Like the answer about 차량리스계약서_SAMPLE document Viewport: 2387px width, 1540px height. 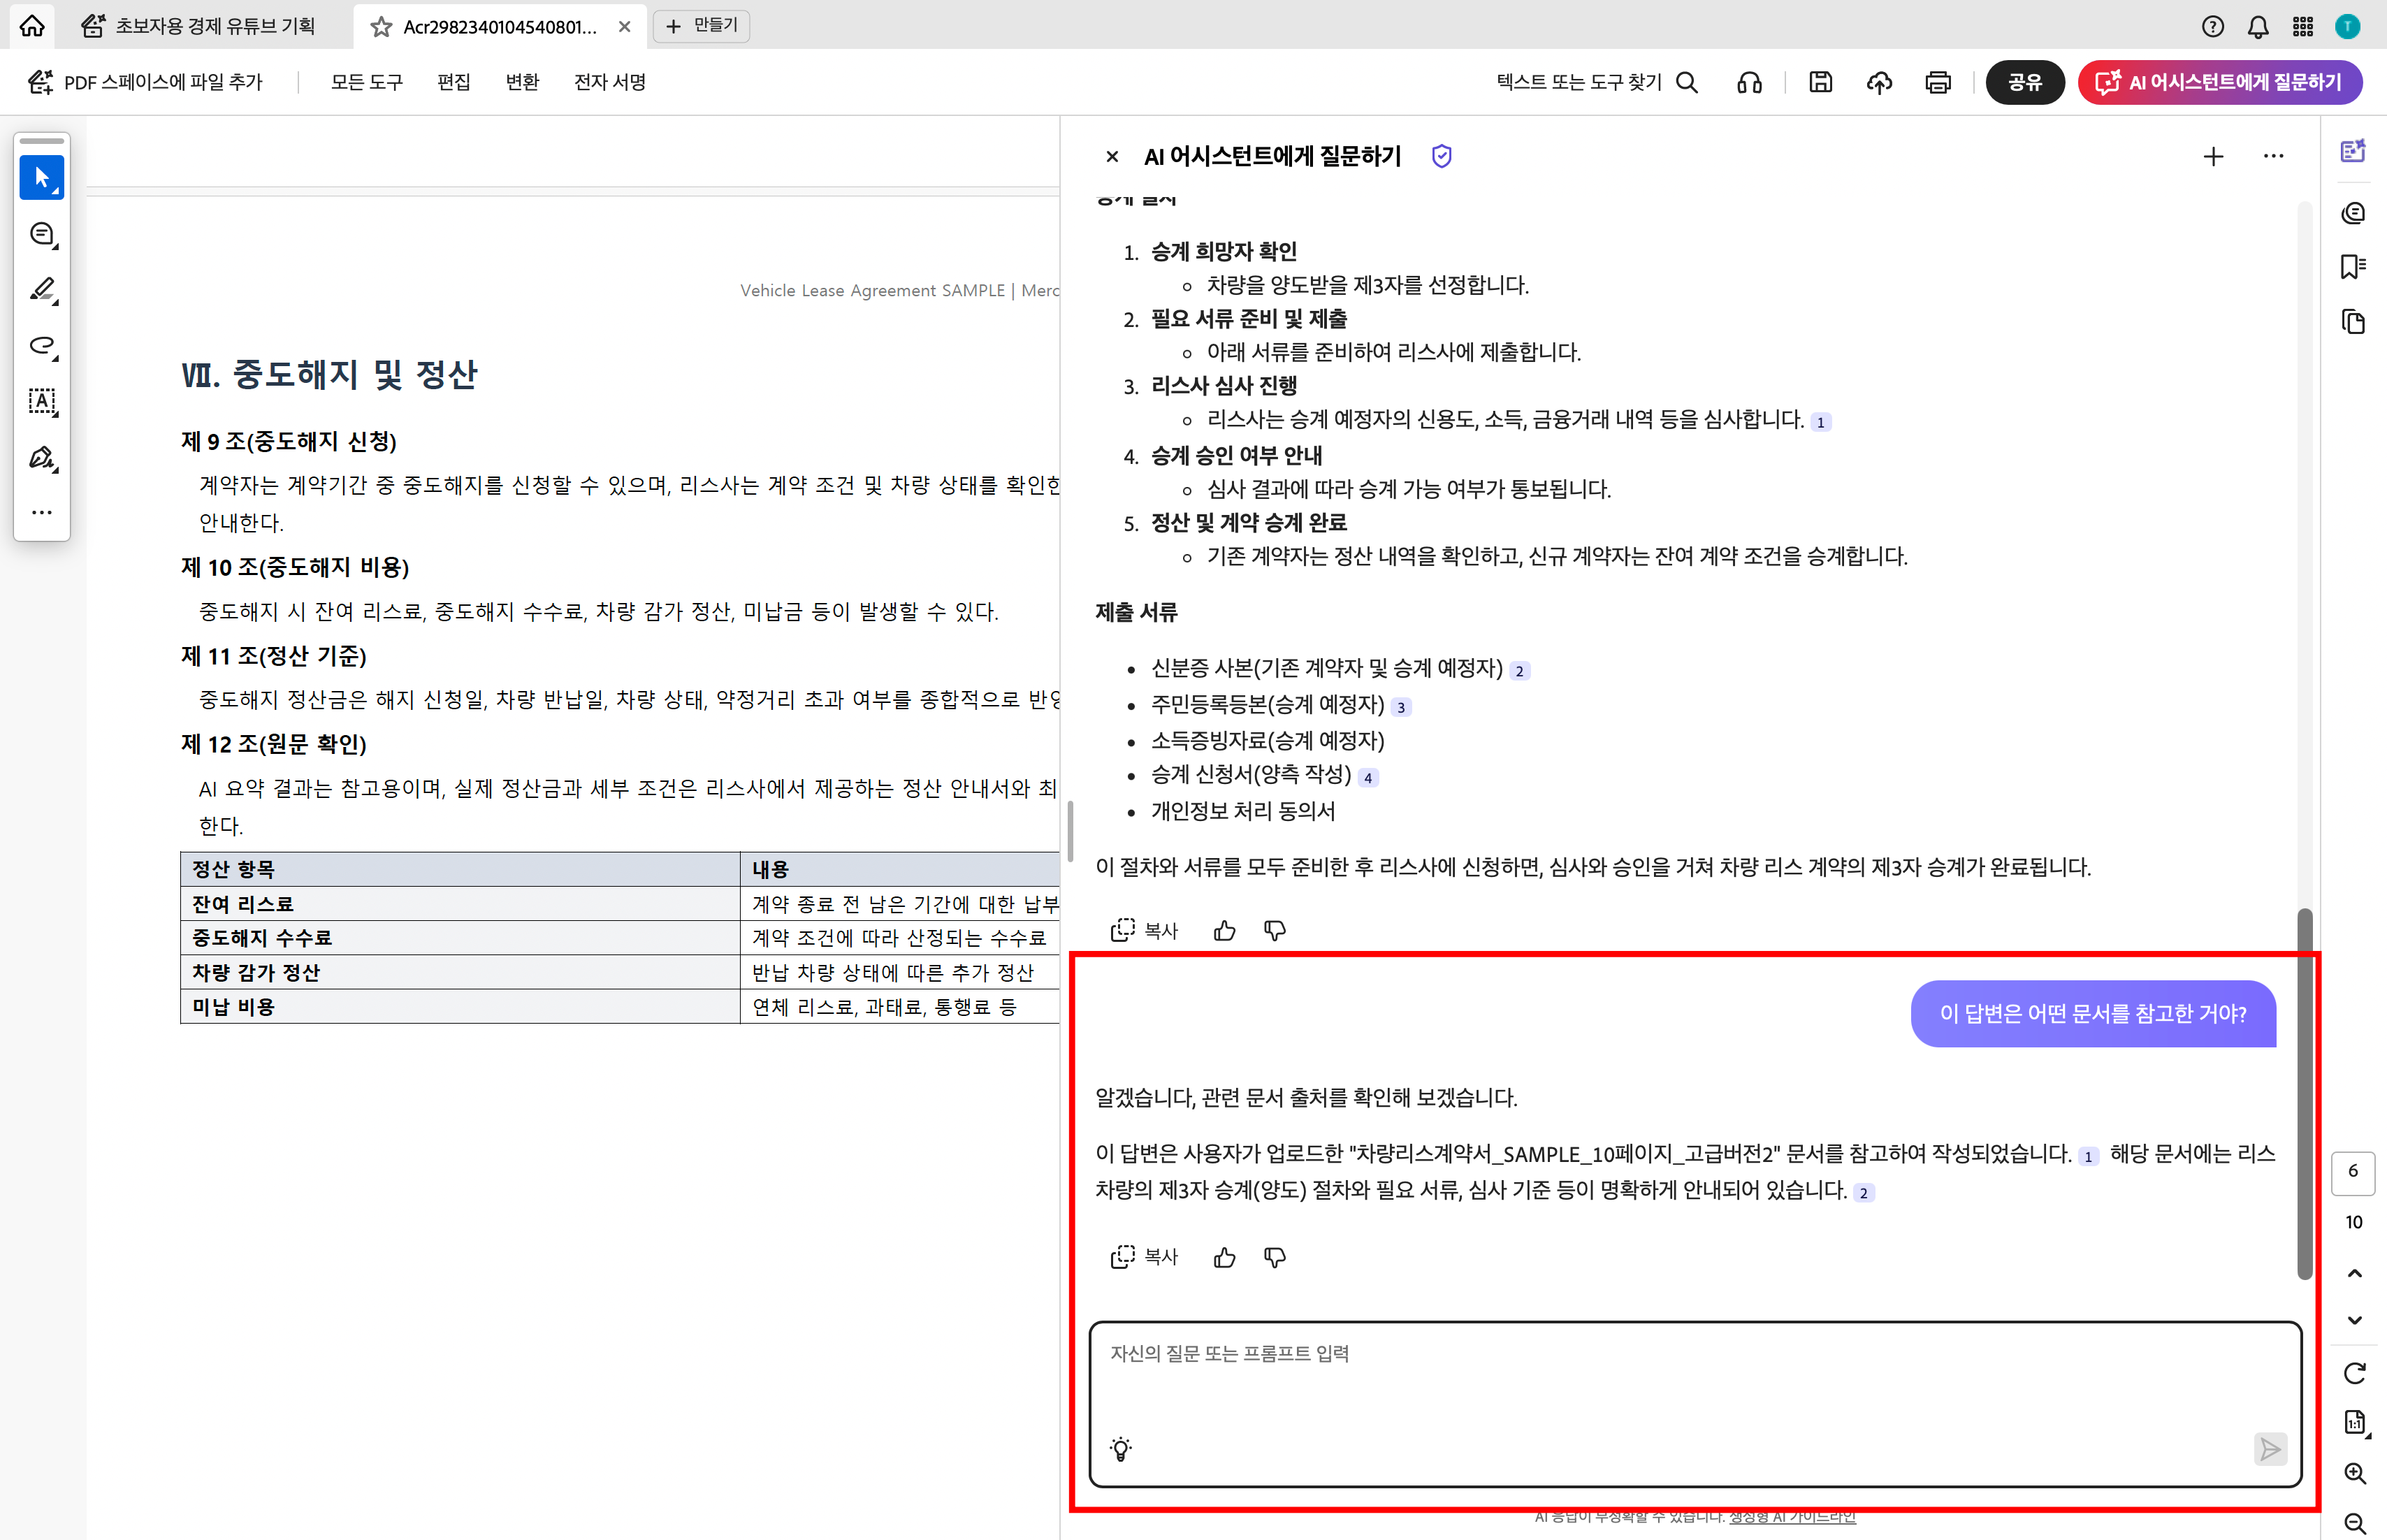coord(1224,1257)
